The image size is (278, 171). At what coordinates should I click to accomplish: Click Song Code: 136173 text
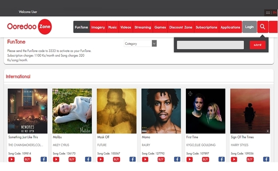(64, 154)
